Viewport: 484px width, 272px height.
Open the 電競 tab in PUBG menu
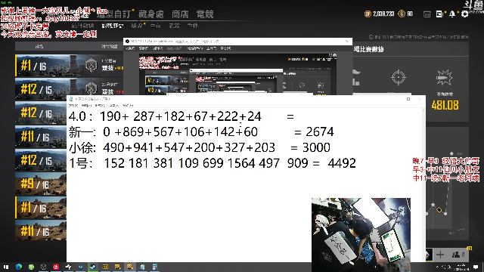tap(205, 14)
